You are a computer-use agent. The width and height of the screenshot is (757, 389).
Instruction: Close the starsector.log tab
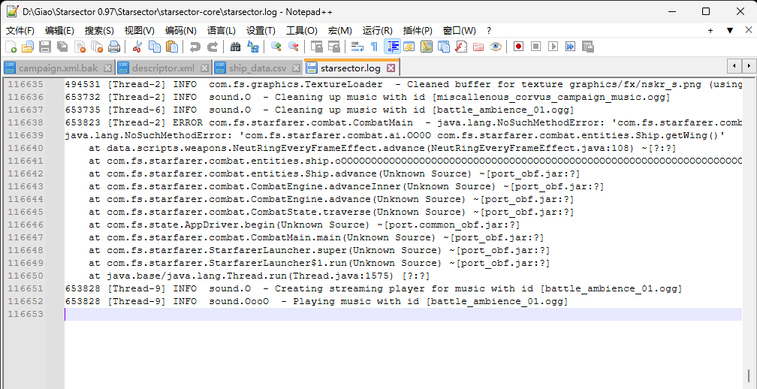click(391, 68)
